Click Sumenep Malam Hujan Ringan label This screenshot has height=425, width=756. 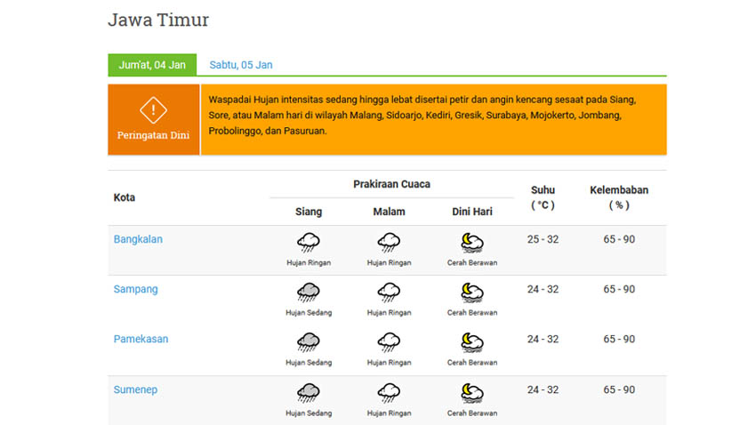click(389, 413)
